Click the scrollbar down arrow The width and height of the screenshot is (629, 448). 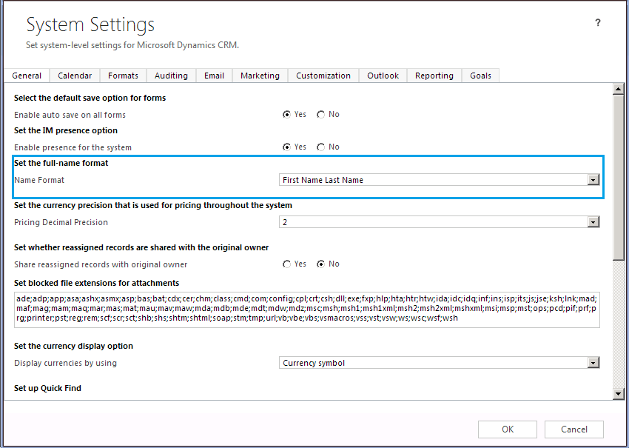coord(619,393)
